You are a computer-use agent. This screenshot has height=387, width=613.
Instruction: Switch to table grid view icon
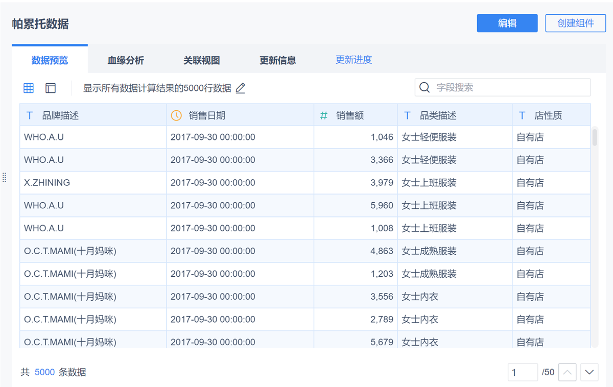pyautogui.click(x=29, y=88)
